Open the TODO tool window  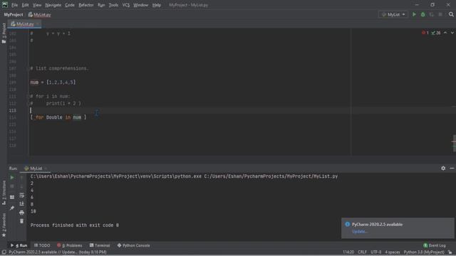[x=42, y=245]
